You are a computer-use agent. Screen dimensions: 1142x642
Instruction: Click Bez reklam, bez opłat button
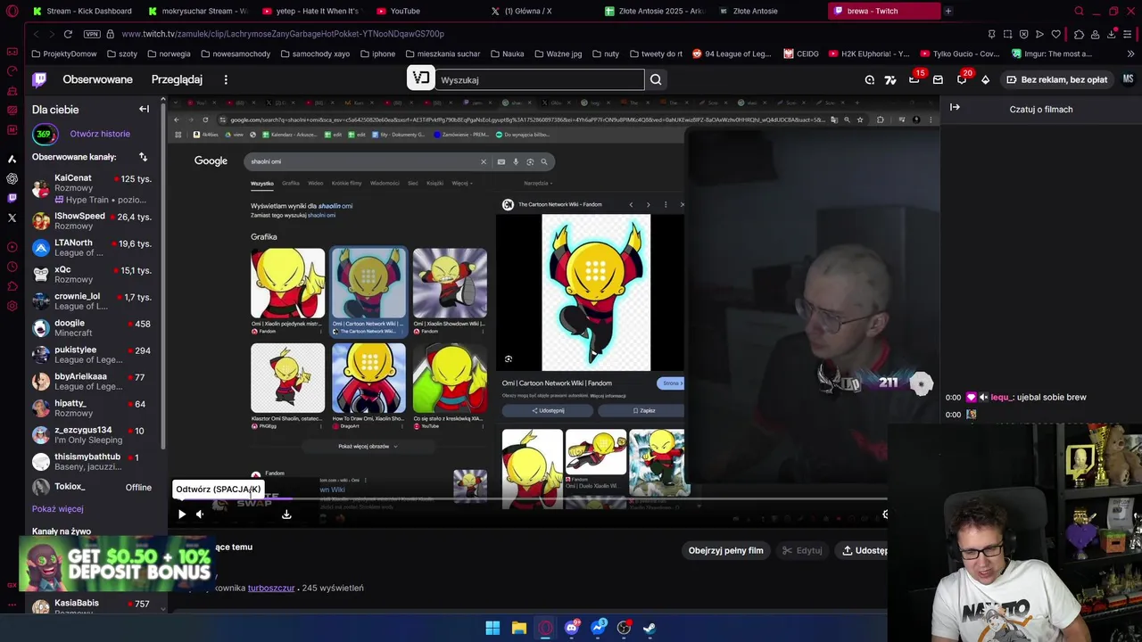[1056, 79]
